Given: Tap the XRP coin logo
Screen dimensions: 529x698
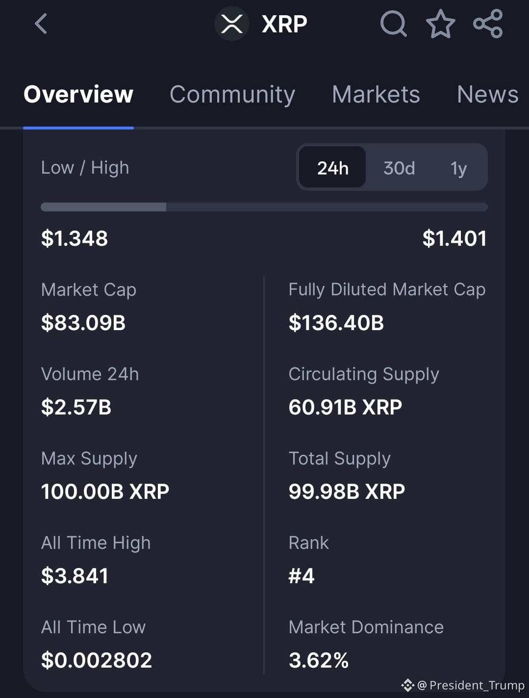Looking at the screenshot, I should click(x=232, y=24).
